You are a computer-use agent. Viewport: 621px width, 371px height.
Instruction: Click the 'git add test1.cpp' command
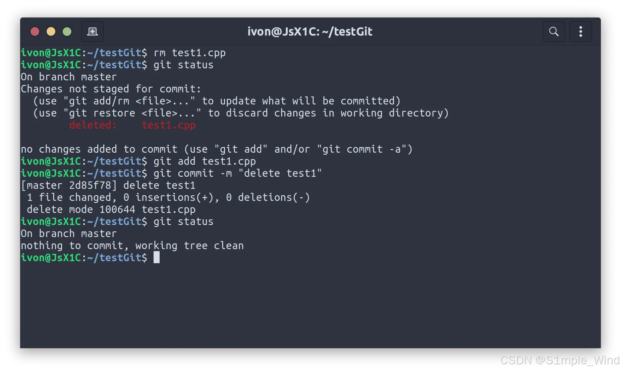[205, 161]
